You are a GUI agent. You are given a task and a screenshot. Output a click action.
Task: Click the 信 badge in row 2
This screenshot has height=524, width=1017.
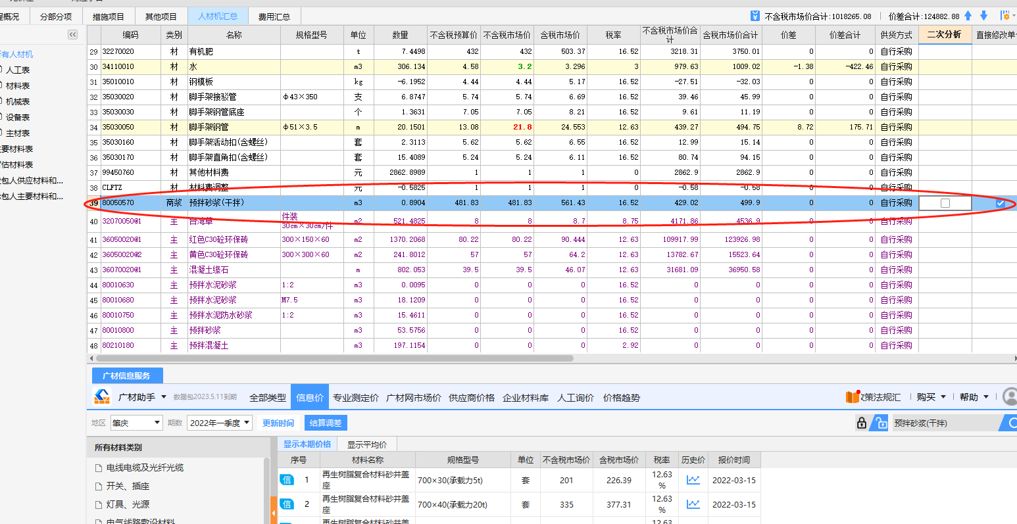287,504
